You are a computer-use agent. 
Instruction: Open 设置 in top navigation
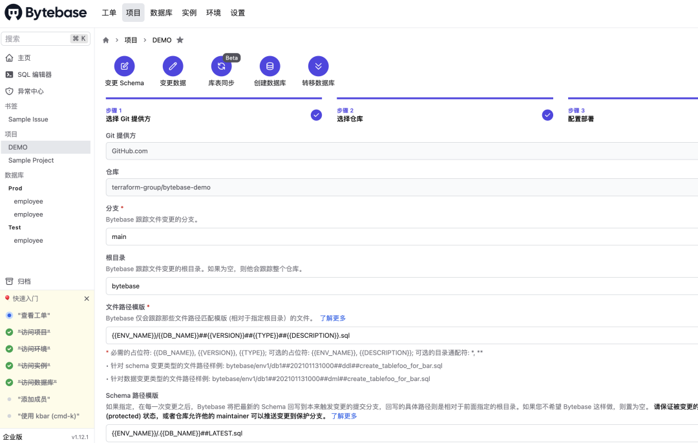click(238, 12)
